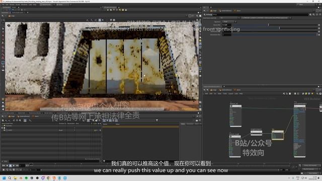The height and width of the screenshot is (181, 322).
Task: Click the pin icon on parameter pane
Action: pyautogui.click(x=317, y=11)
